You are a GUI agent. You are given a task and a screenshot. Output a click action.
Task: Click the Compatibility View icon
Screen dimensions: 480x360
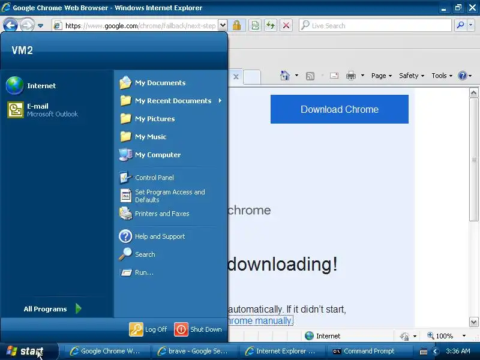tap(255, 25)
